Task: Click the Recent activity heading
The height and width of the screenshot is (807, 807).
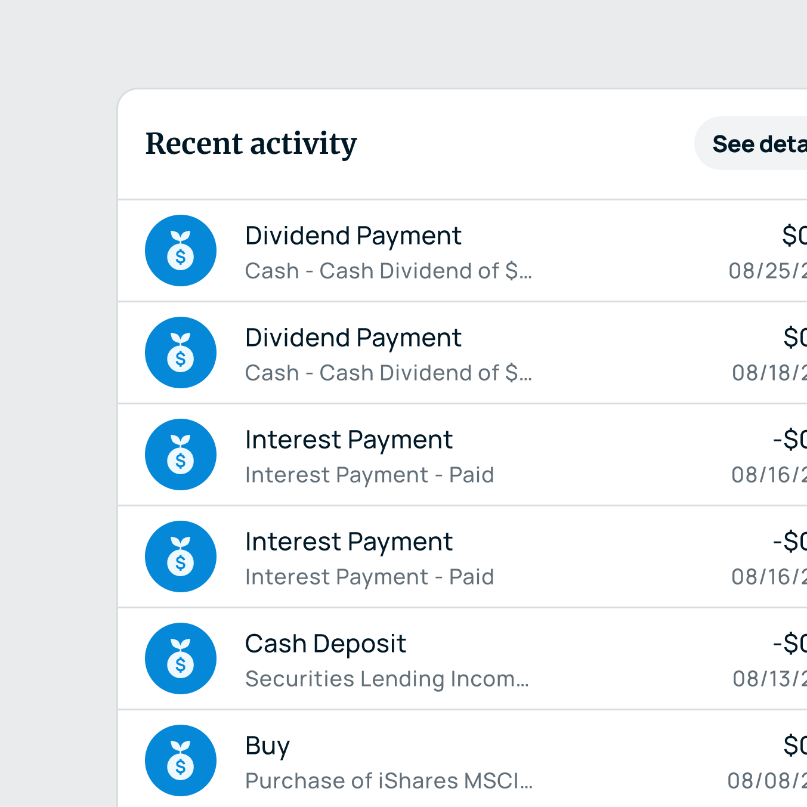Action: (x=251, y=144)
